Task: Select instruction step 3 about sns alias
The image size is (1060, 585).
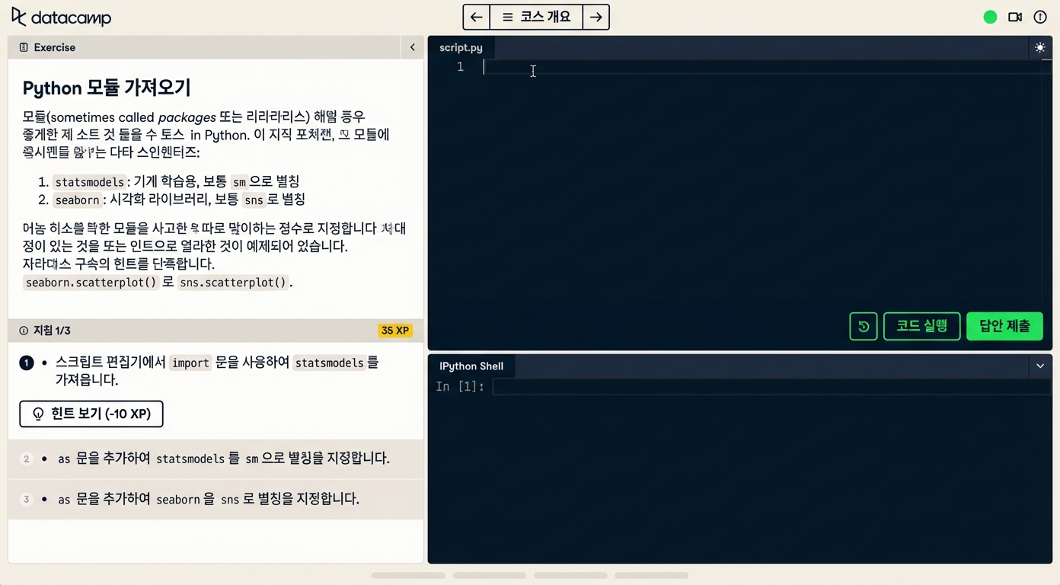Action: click(216, 499)
